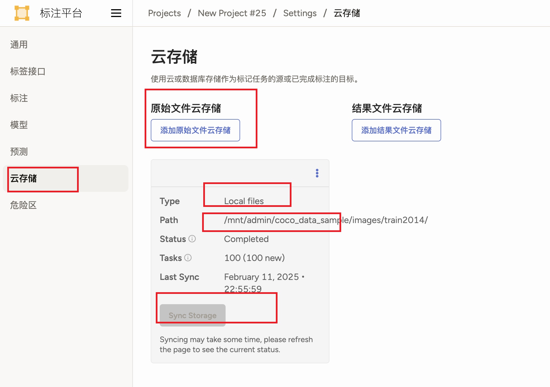Click the 标注平台 logo icon

pos(22,13)
